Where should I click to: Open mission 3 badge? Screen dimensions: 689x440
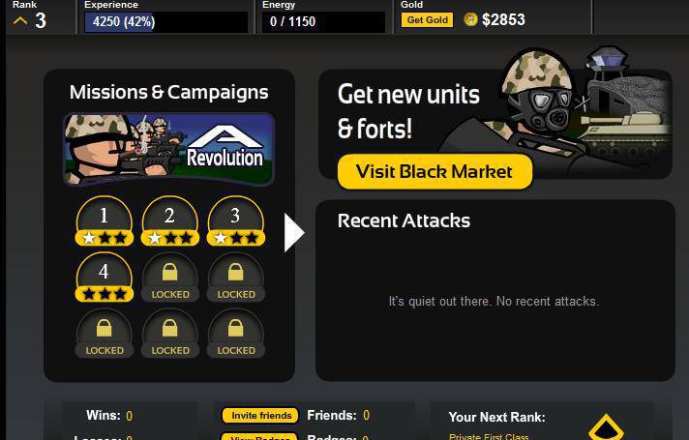236,220
